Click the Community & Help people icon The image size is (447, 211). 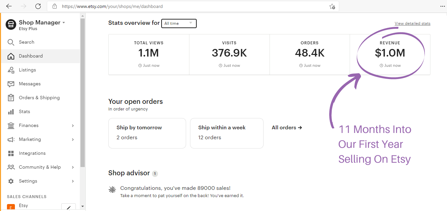click(11, 167)
